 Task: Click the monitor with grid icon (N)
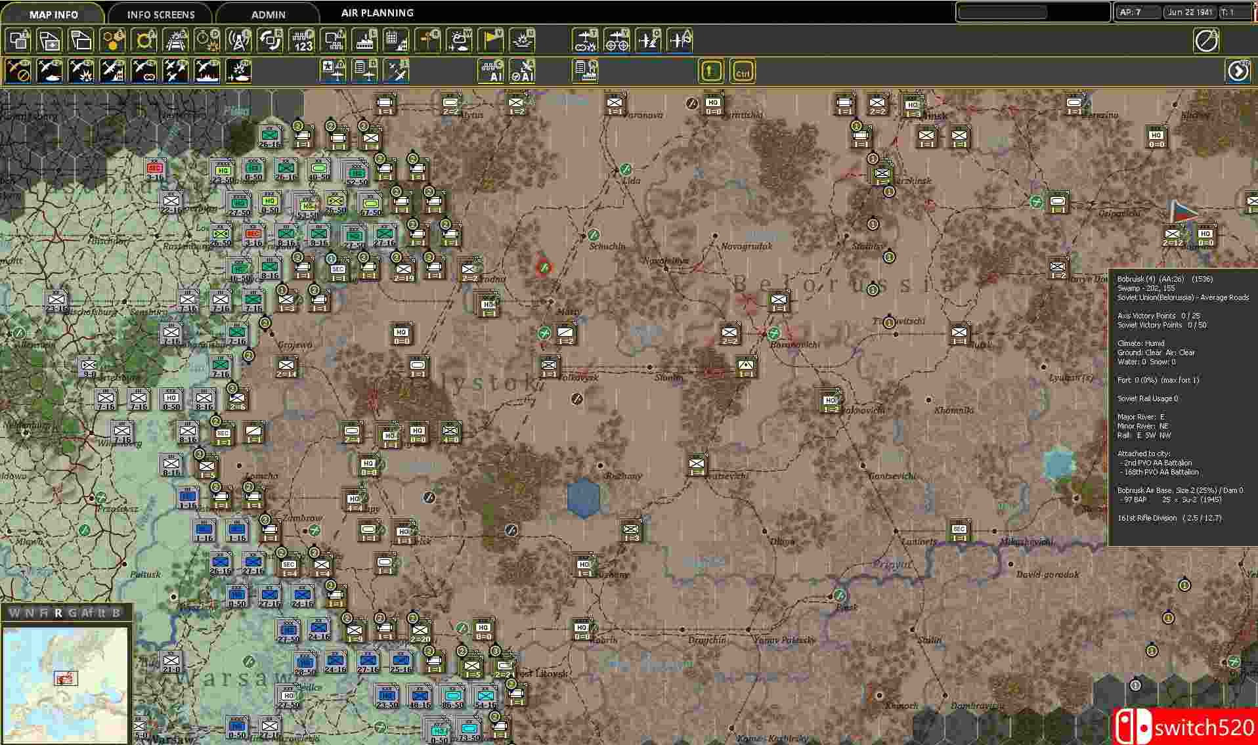click(334, 41)
